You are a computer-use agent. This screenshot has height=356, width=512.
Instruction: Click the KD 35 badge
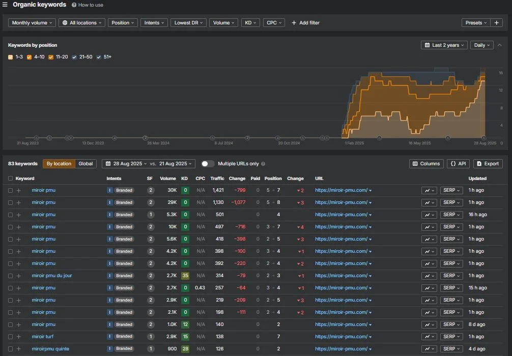point(185,276)
